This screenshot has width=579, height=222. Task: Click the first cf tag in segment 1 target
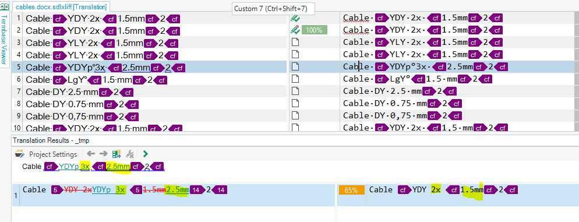point(382,17)
